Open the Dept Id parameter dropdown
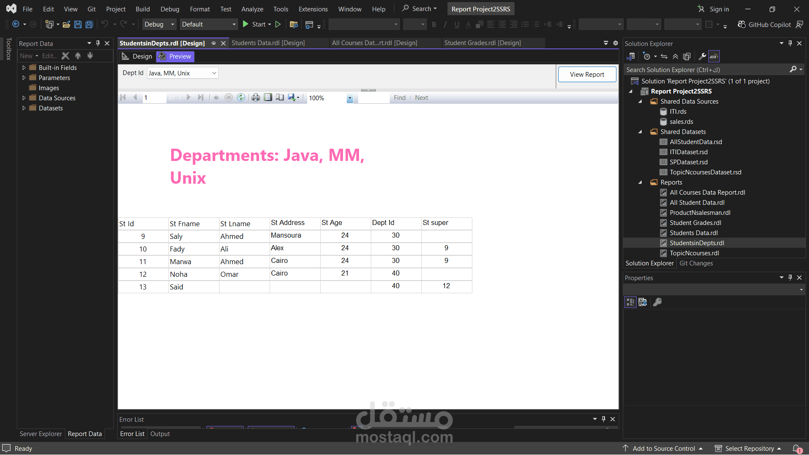Image resolution: width=809 pixels, height=455 pixels. click(214, 73)
